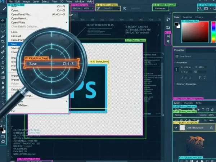
Task: Open the Character panel 'A|' icon
Action: pos(168,36)
